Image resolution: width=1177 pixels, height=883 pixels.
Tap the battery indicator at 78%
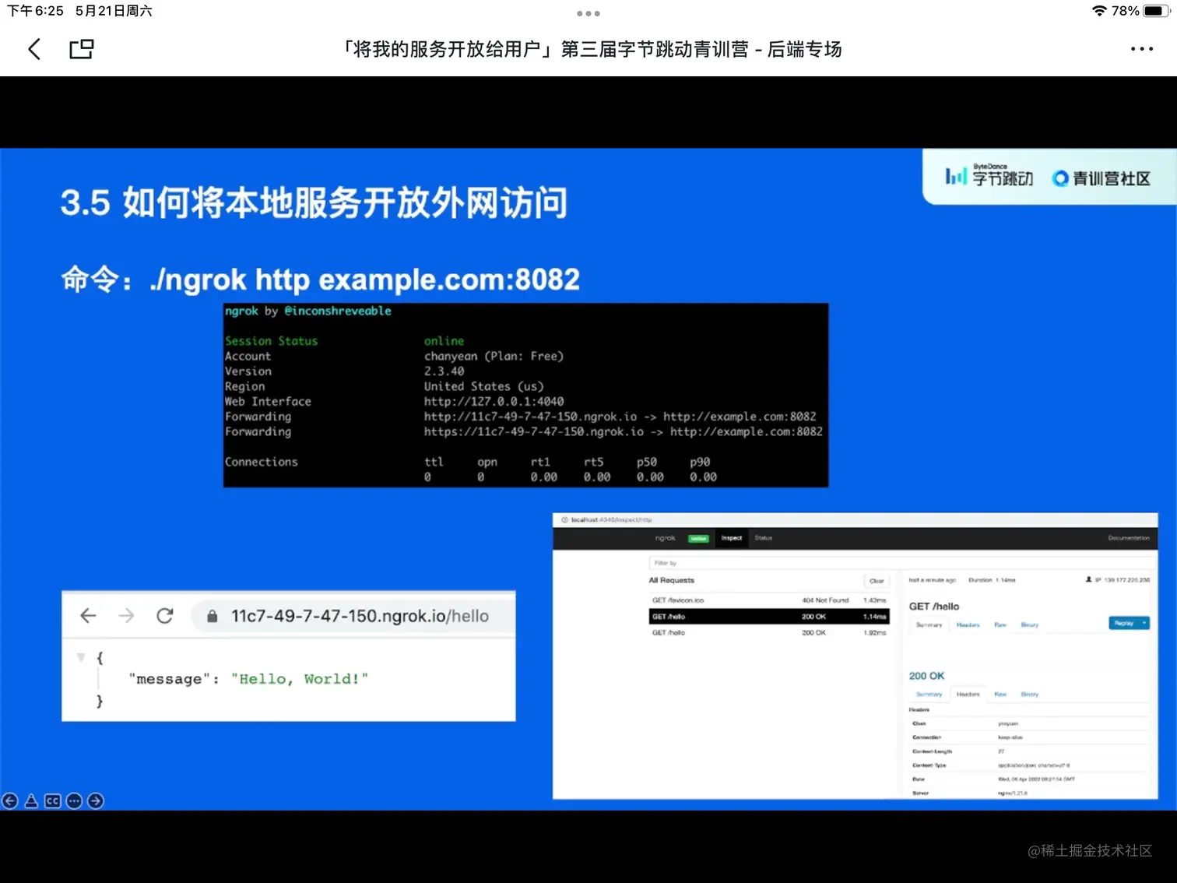1156,11
